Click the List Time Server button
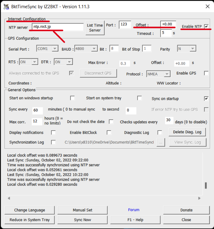214x229 pixels. pyautogui.click(x=95, y=28)
